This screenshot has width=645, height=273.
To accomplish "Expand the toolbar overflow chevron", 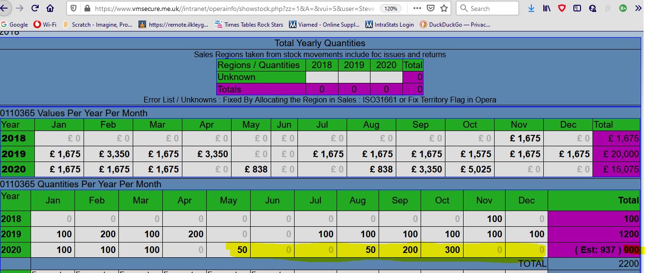I will (637, 8).
